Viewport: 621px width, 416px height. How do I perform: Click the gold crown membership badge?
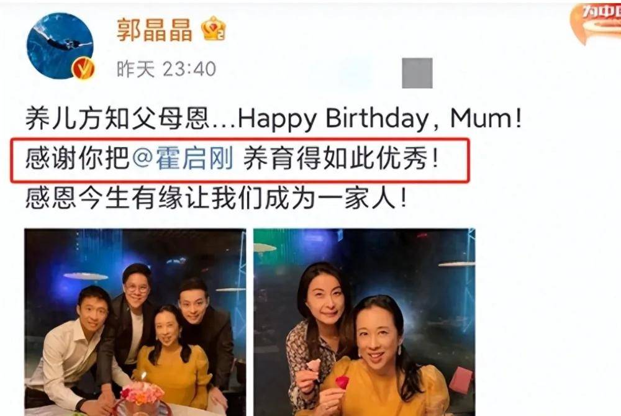(214, 29)
